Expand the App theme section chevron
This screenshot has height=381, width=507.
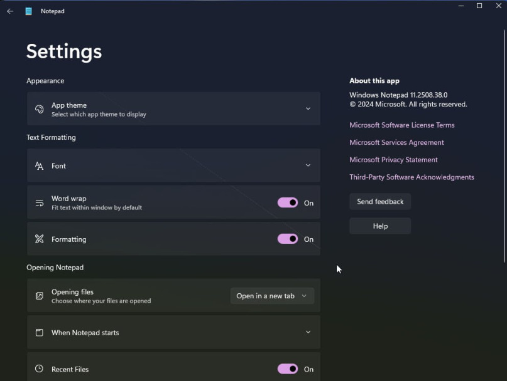(308, 109)
